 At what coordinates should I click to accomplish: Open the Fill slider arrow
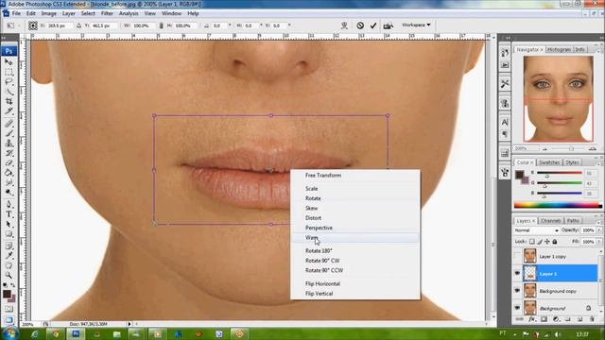[599, 242]
